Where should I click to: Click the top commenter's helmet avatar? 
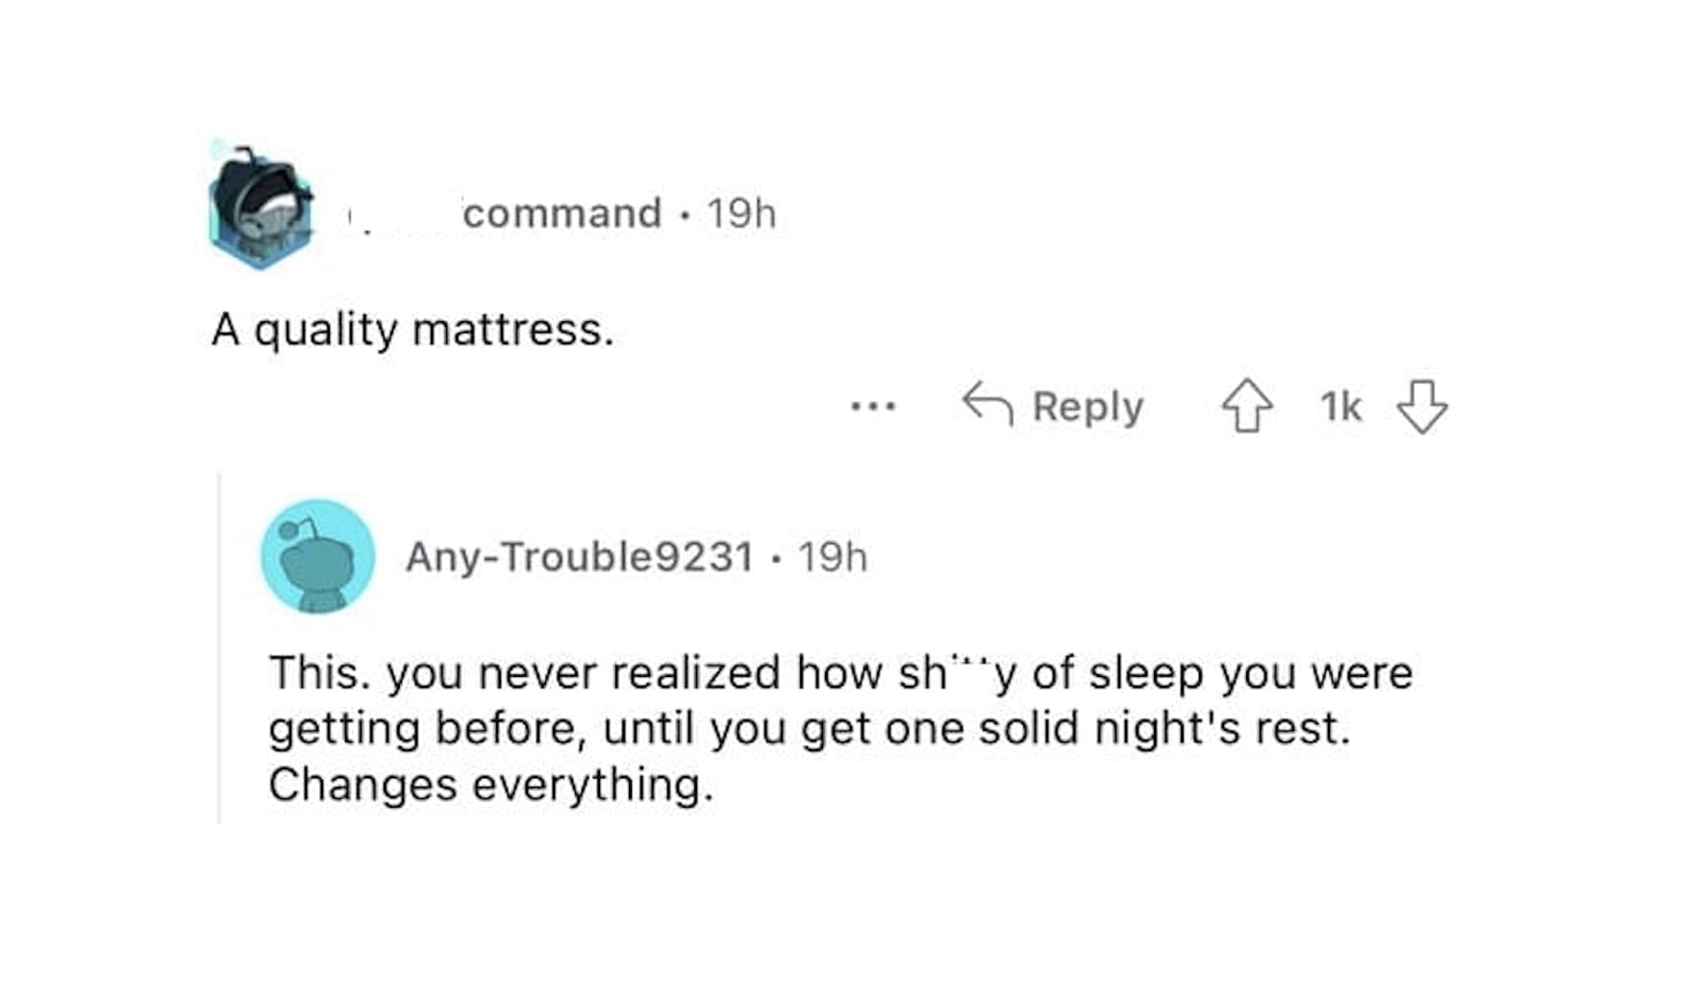tap(261, 207)
